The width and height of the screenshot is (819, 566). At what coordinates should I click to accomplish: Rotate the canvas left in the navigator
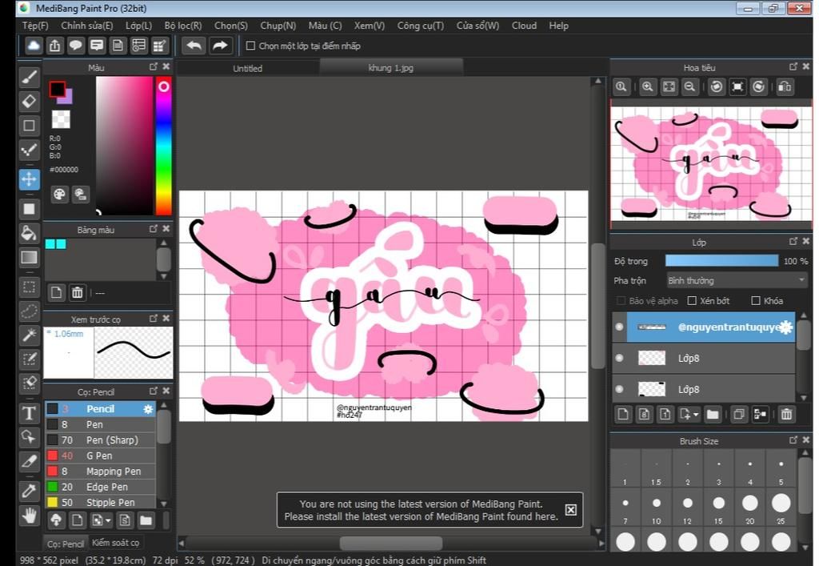pos(717,86)
